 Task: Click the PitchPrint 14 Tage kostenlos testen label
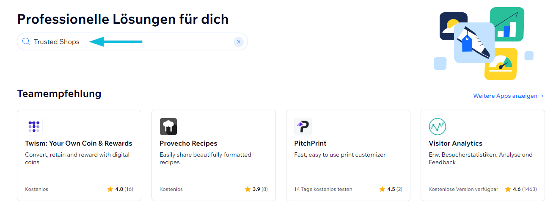click(x=323, y=189)
